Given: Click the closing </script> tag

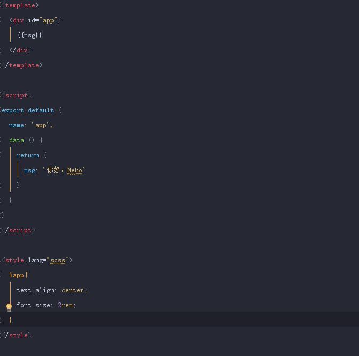Looking at the screenshot, I should (x=19, y=230).
